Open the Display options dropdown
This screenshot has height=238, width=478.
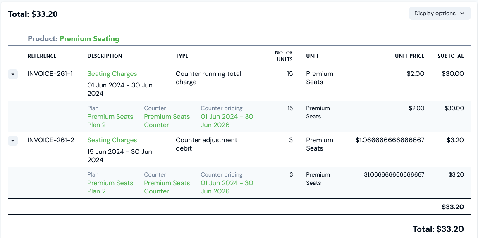[440, 13]
